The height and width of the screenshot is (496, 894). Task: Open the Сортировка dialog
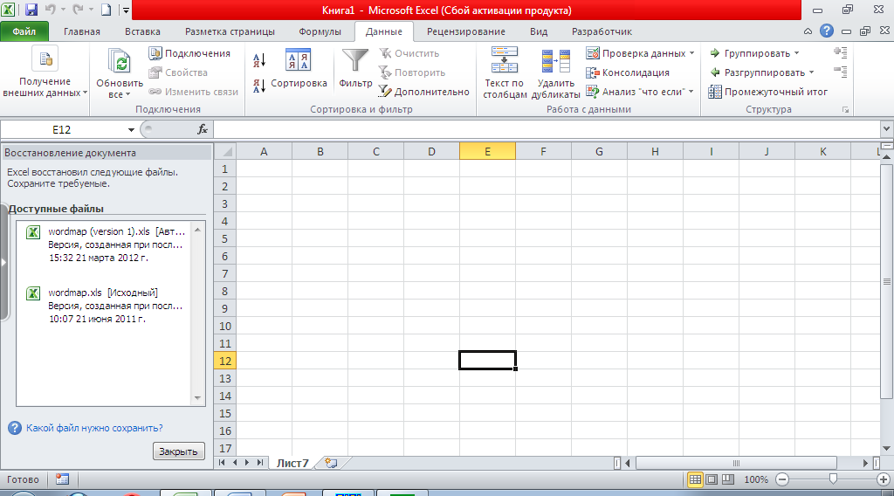click(x=299, y=68)
